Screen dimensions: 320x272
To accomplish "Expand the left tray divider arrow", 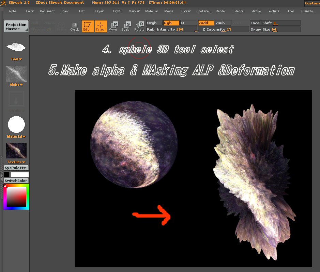I will [x=2, y=177].
